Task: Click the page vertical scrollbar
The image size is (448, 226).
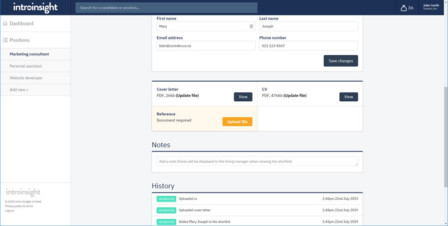Action: pyautogui.click(x=446, y=137)
